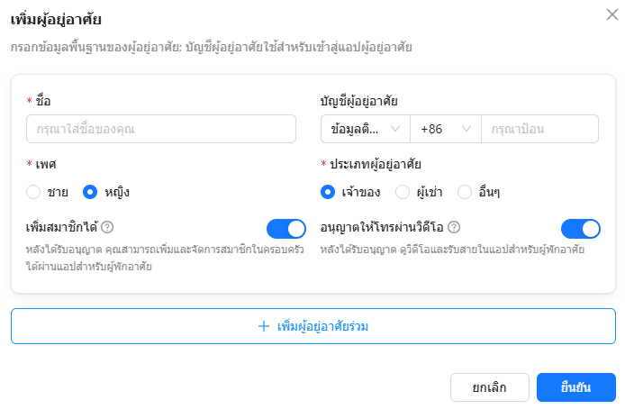625x409 pixels.
Task: Open the ข้อมูลติ... account type dropdown
Action: pos(366,129)
